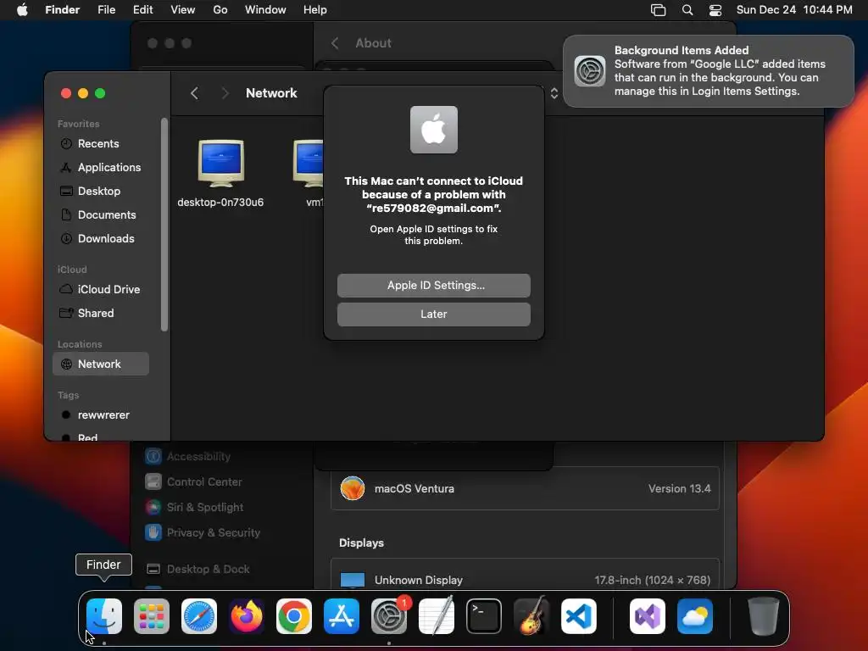Click the Finder sidebar scrollbar
Image resolution: width=868 pixels, height=651 pixels.
[x=164, y=225]
